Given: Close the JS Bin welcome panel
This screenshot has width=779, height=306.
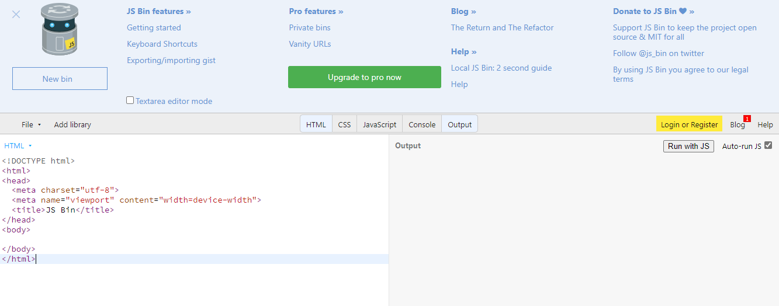Looking at the screenshot, I should click(16, 14).
